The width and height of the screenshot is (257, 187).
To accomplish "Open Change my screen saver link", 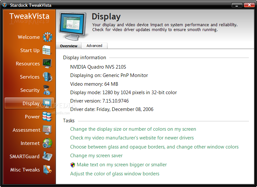I will coord(96,156).
